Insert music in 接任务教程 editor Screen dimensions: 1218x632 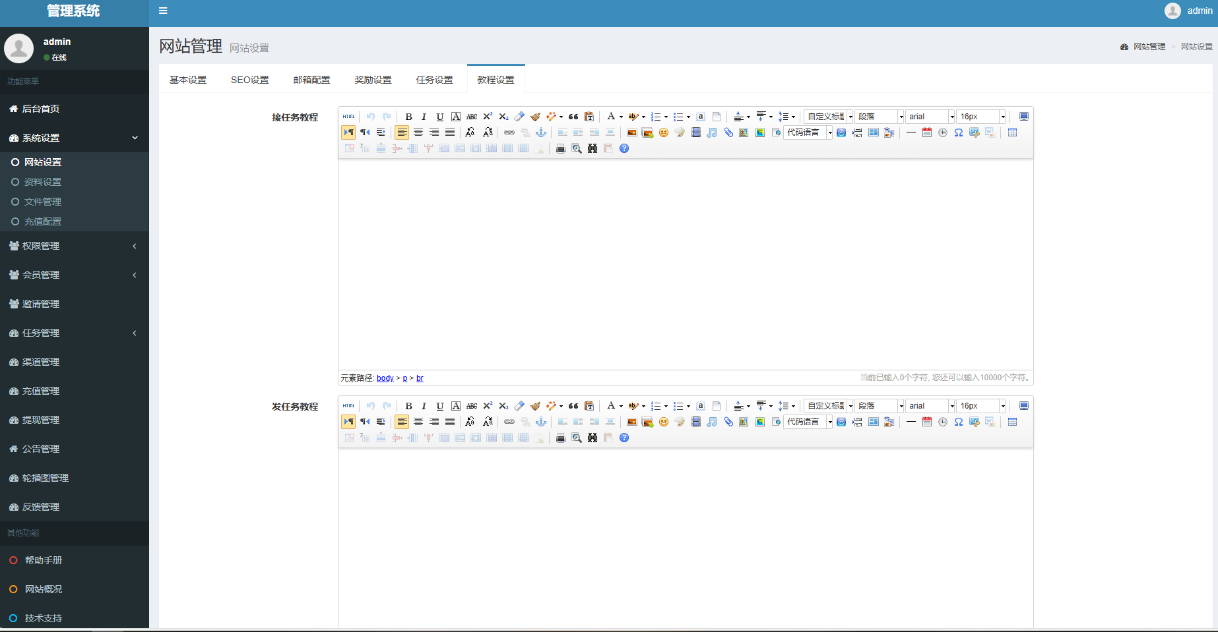(711, 132)
